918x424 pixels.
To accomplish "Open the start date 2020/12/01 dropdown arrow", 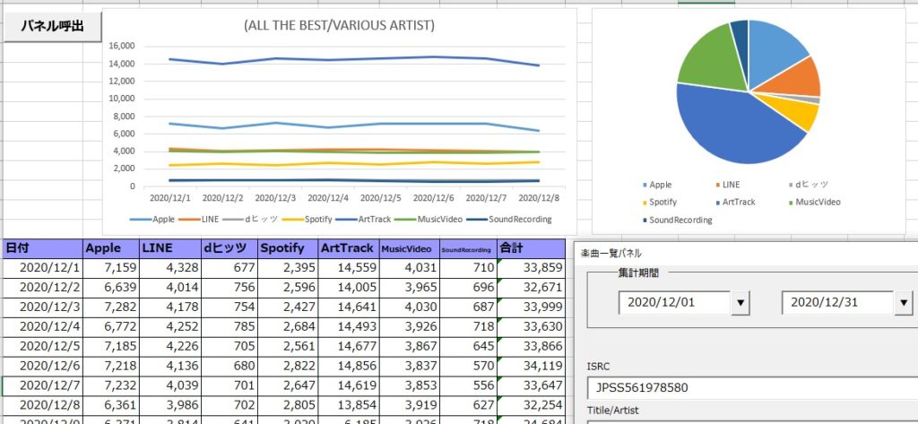I will [740, 303].
